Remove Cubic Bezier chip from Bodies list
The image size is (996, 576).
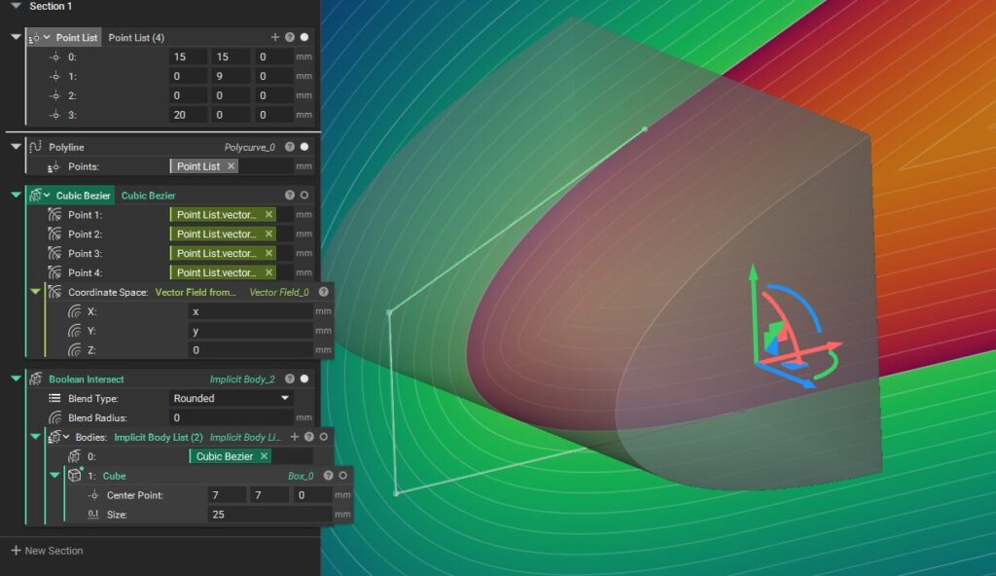pos(264,456)
